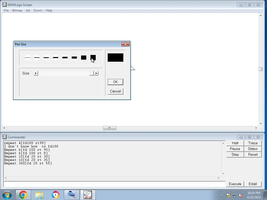Select the second thinnest pen size sample
Screen dimensions: 267x200
click(37, 58)
